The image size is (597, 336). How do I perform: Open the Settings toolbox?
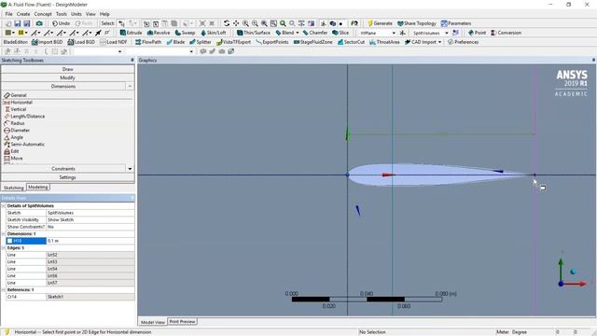pyautogui.click(x=68, y=177)
